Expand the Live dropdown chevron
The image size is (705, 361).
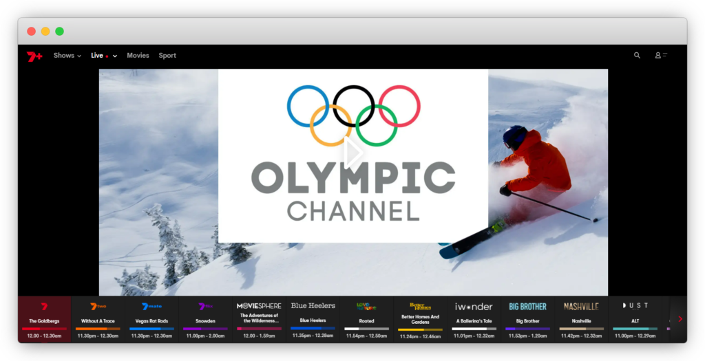coord(115,56)
